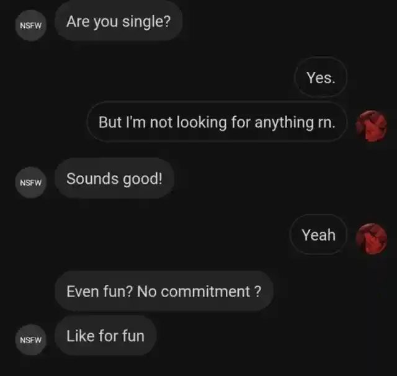Select the "Even fun? No commitment ?" message
The height and width of the screenshot is (376, 397).
[164, 291]
